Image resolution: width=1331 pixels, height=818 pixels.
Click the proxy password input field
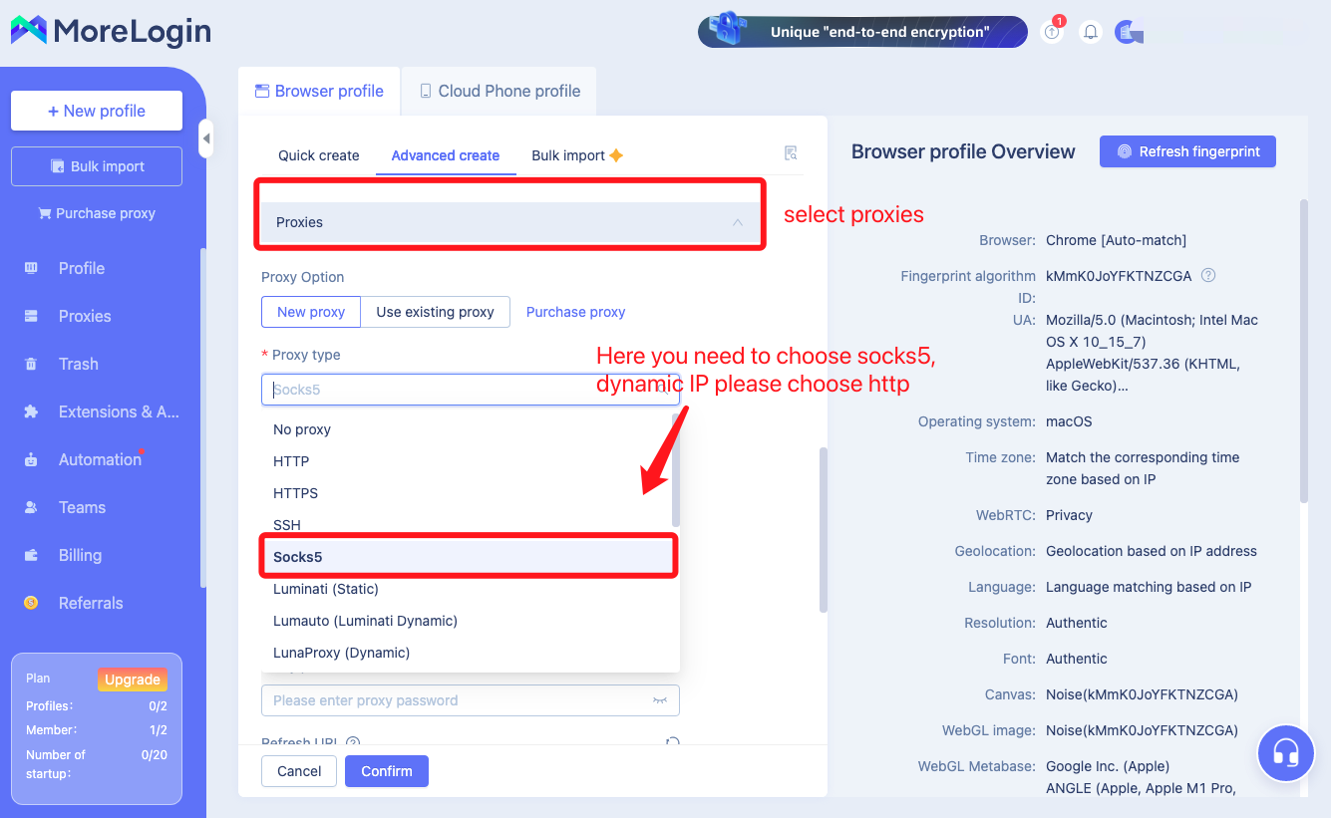tap(471, 700)
